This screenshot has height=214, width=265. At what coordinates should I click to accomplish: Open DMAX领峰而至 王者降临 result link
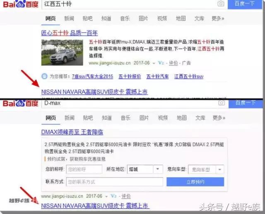(x=72, y=132)
